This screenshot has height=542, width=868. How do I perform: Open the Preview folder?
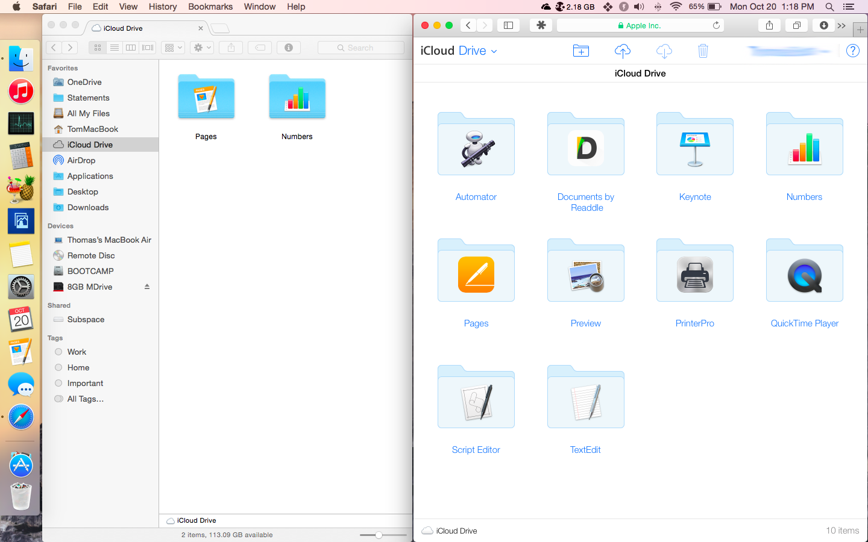[586, 270]
